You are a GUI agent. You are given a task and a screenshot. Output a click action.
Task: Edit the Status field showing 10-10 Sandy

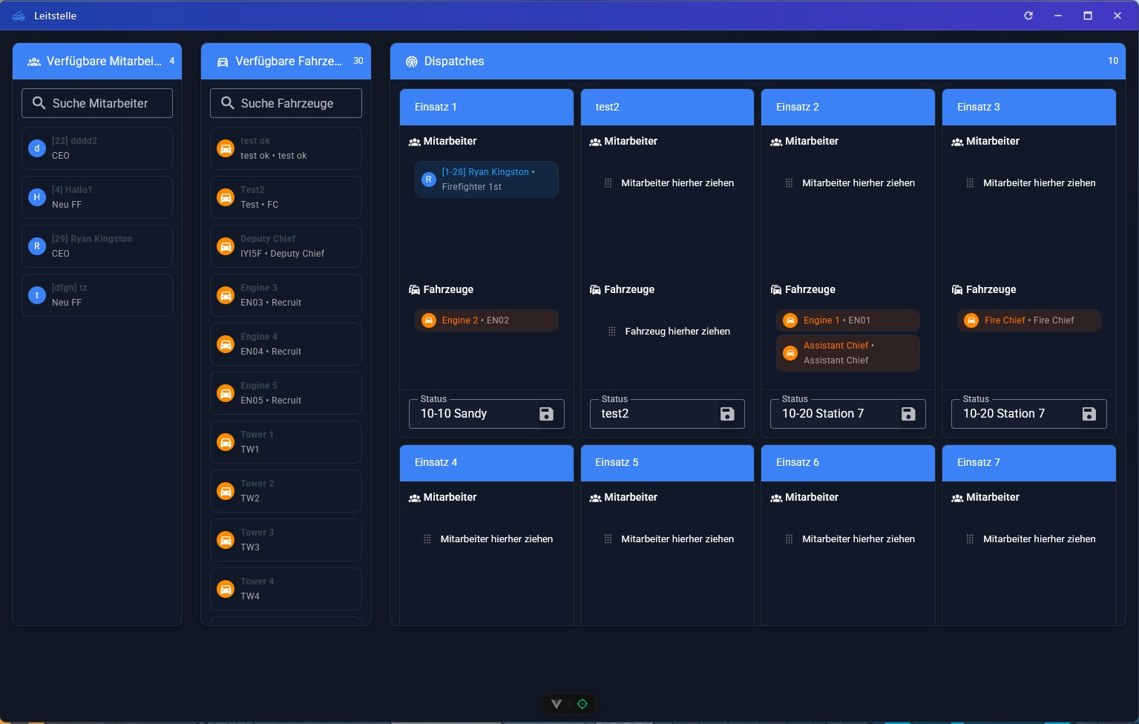click(x=487, y=414)
